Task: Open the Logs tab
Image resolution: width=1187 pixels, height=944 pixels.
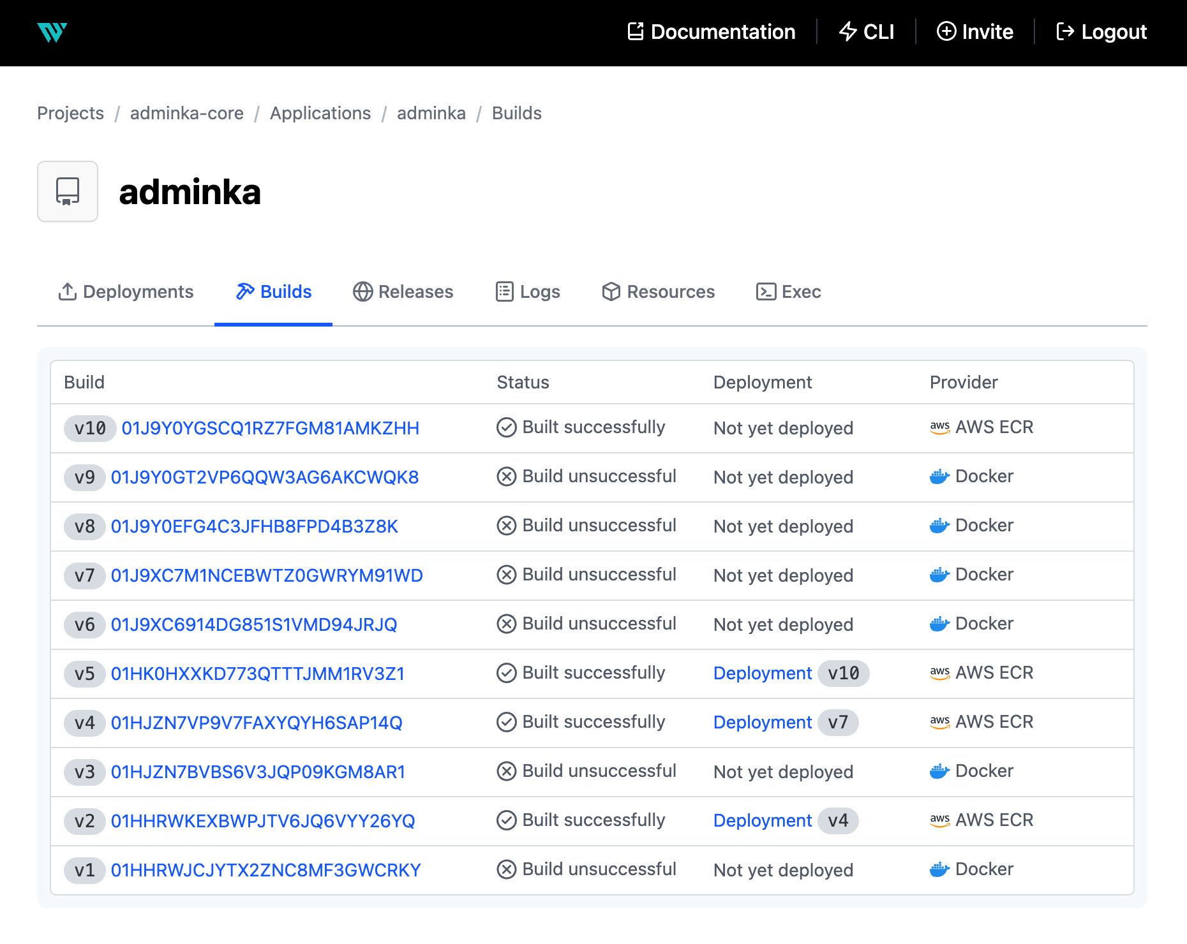Action: click(528, 291)
